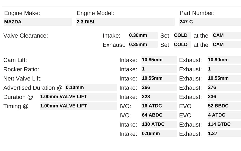This screenshot has height=151, width=241.
Task: Click the Exhaust valve clearance 0.35mm field
Action: pos(143,45)
